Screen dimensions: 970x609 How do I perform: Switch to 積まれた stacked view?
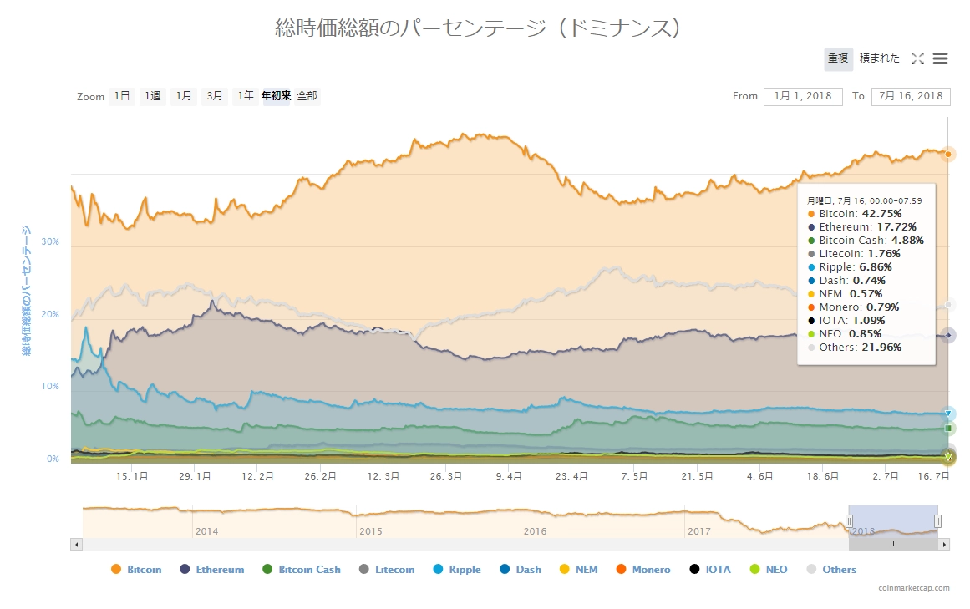click(x=880, y=58)
